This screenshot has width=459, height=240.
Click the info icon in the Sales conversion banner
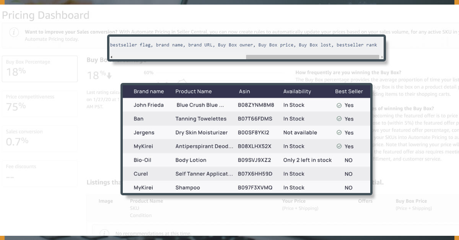pyautogui.click(x=14, y=32)
